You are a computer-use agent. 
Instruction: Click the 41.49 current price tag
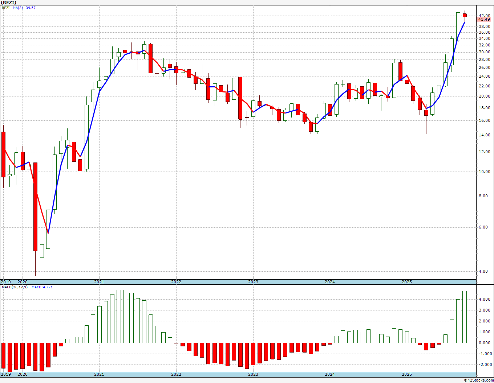coord(484,19)
